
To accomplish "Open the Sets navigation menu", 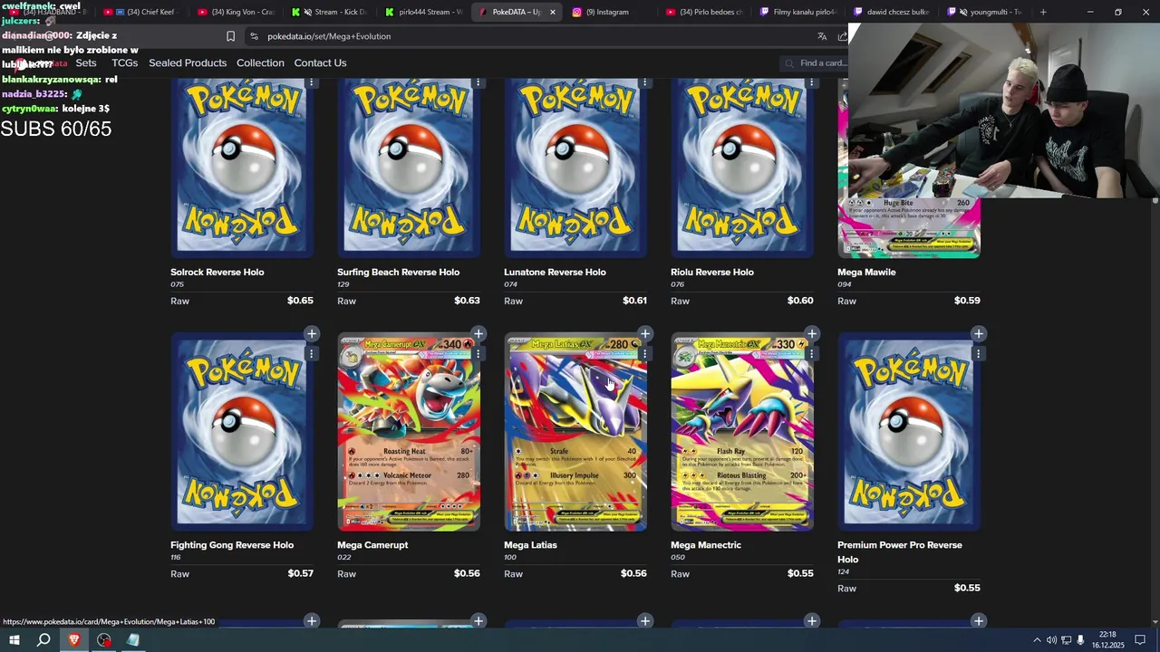I will coord(86,62).
